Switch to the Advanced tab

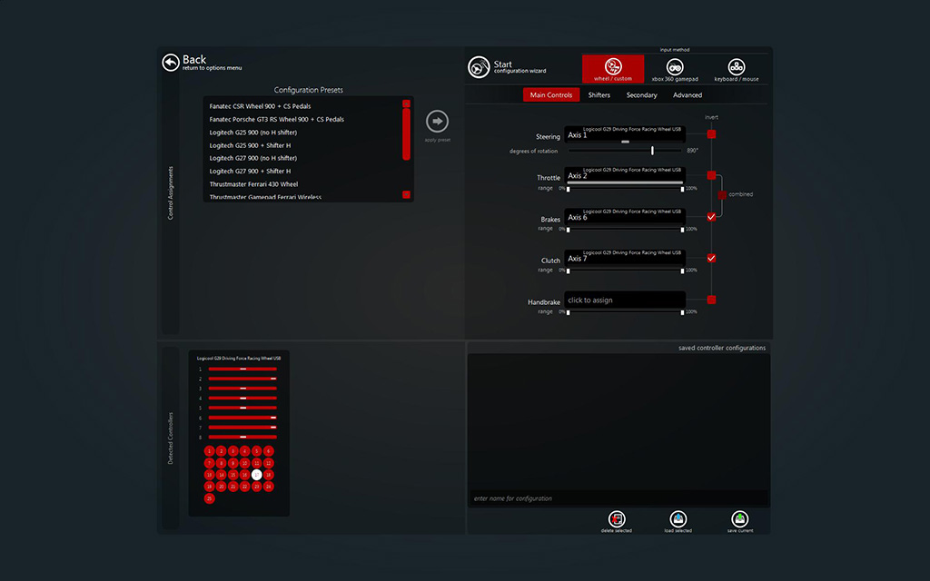point(688,95)
